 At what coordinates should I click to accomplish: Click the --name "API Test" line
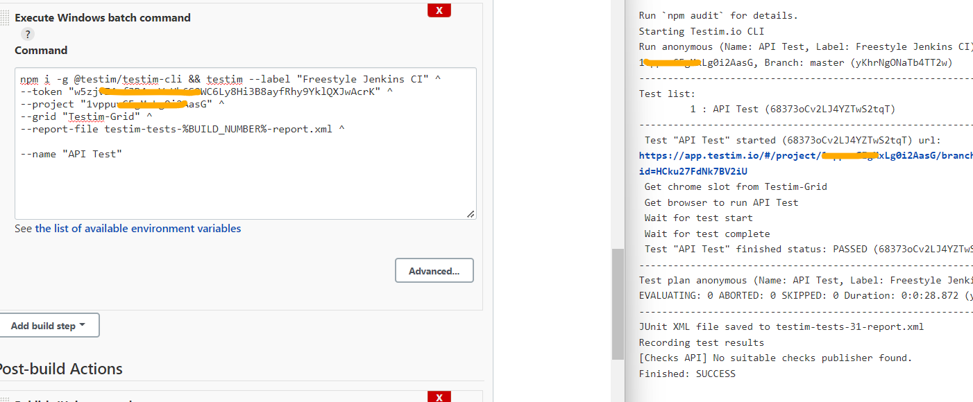point(71,154)
